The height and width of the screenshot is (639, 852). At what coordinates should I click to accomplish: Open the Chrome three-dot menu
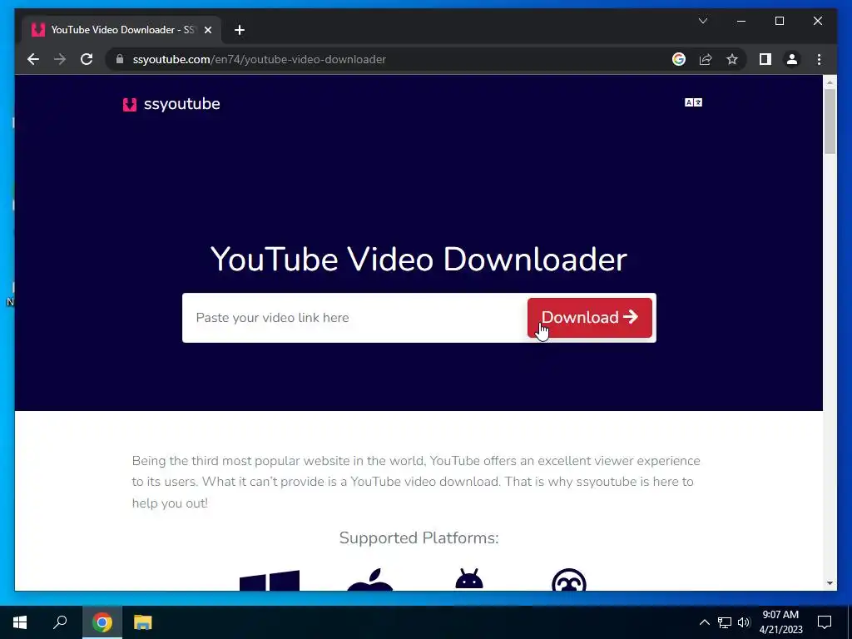[819, 59]
